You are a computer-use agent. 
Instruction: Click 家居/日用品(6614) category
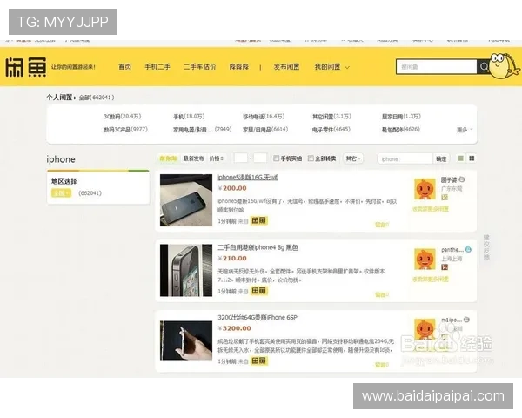point(265,130)
